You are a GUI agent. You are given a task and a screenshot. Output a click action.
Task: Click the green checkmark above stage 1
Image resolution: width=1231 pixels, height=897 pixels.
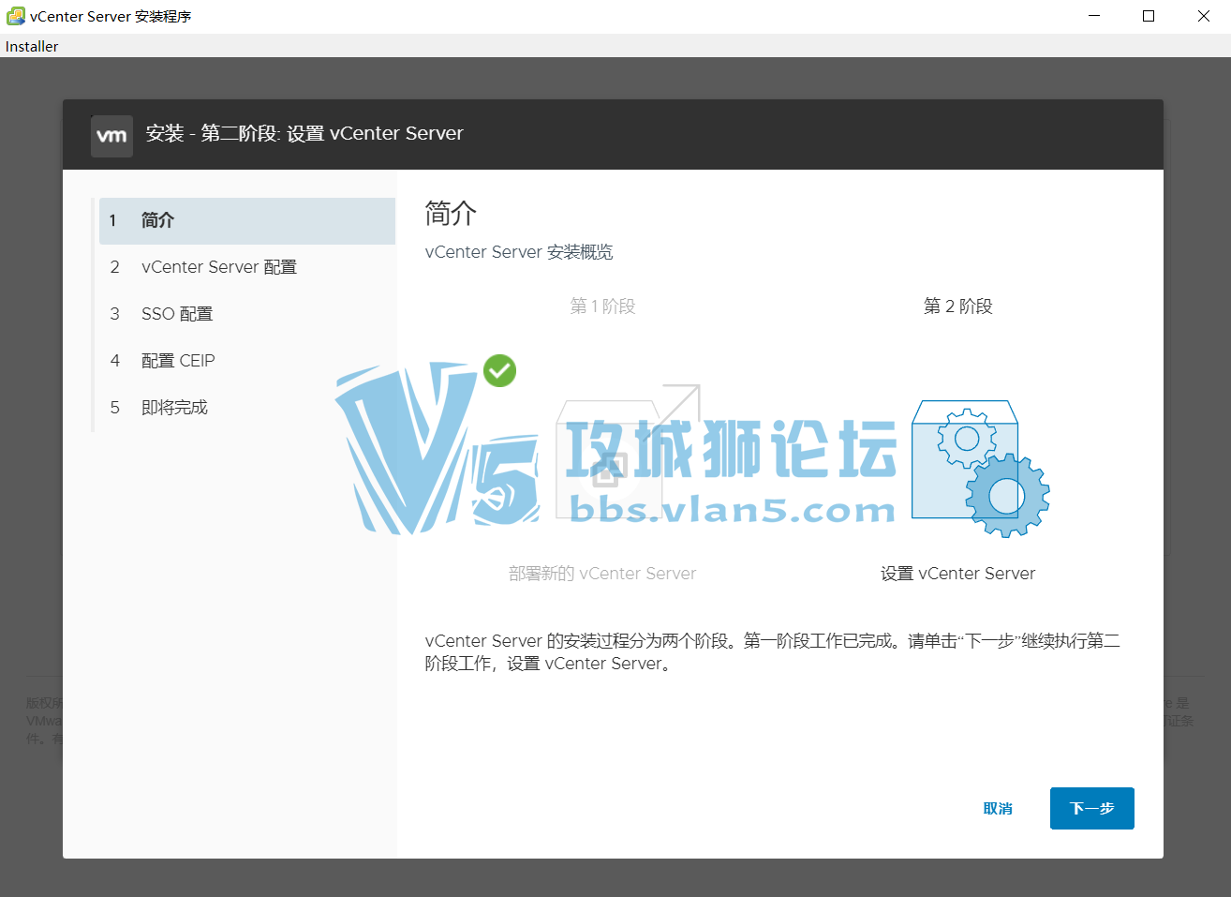click(x=499, y=371)
